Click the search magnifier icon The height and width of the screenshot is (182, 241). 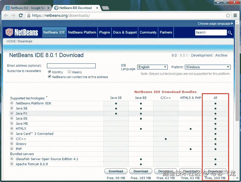(x=230, y=33)
